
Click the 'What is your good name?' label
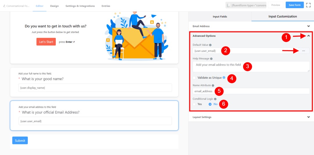click(x=43, y=79)
